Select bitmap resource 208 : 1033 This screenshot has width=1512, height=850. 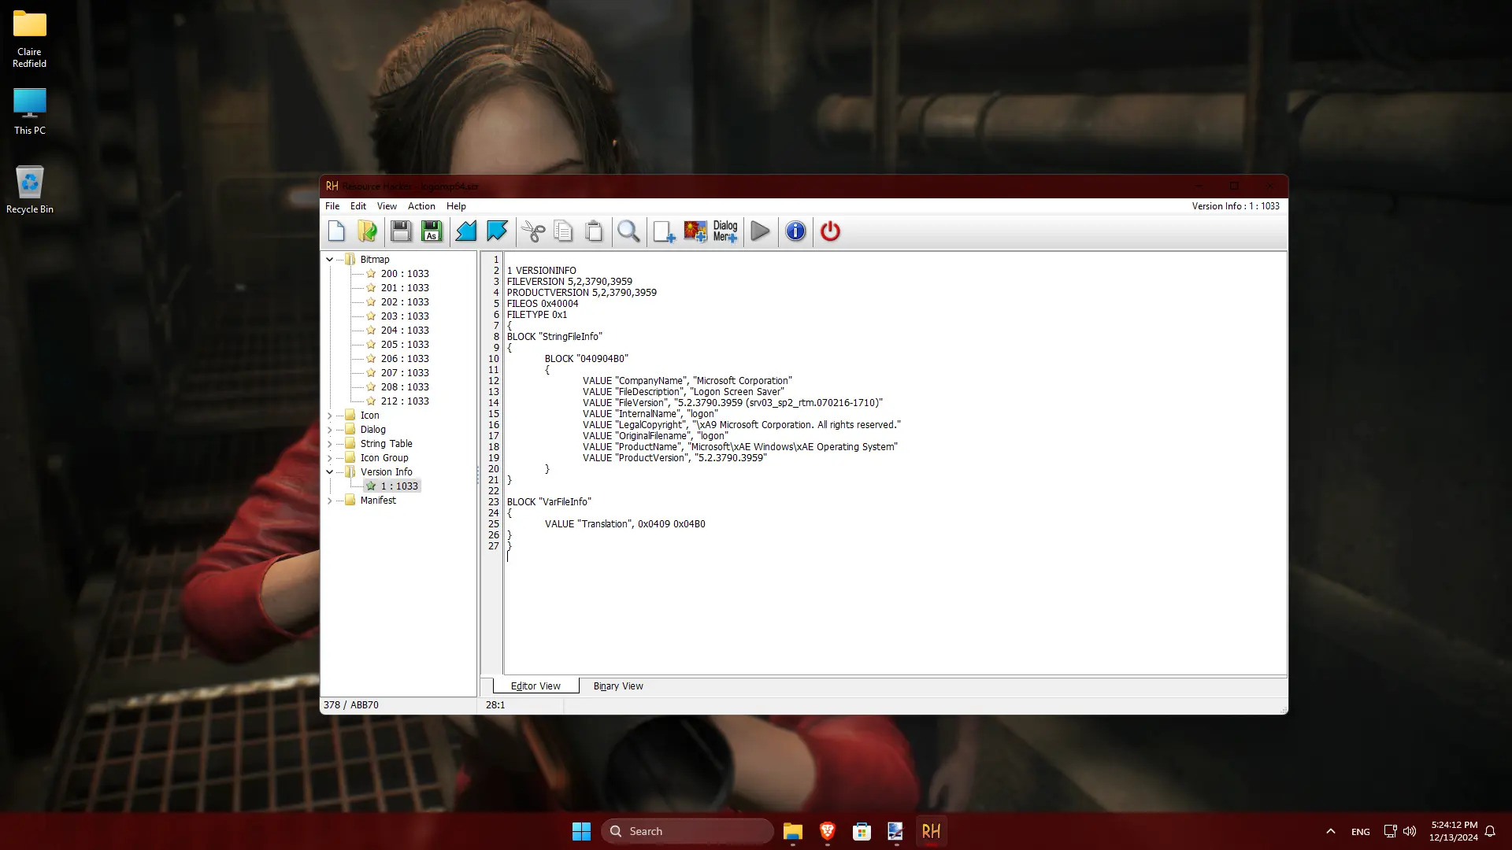pyautogui.click(x=405, y=387)
